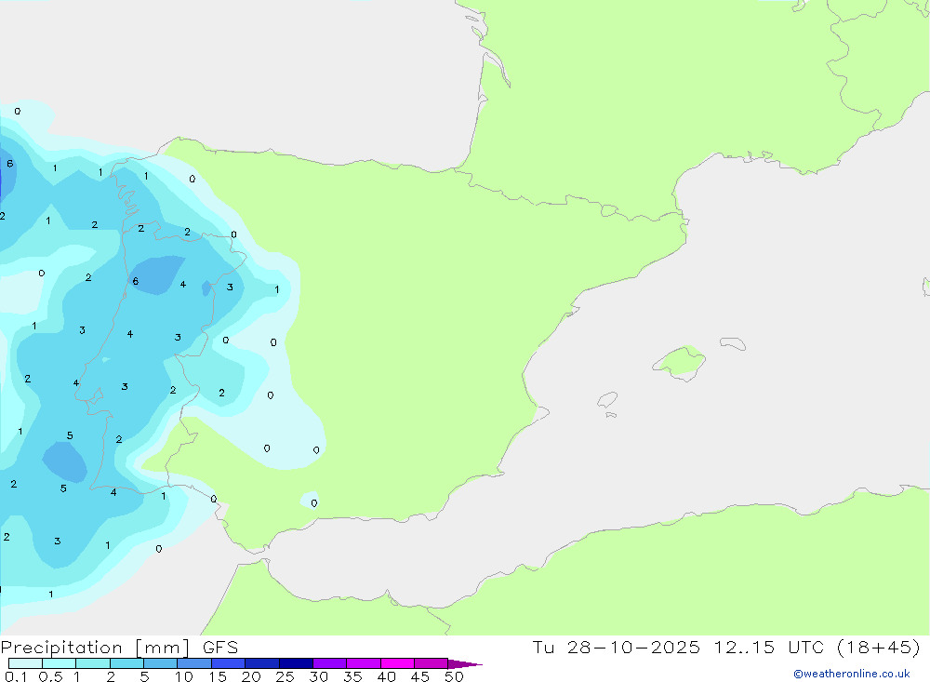The height and width of the screenshot is (682, 930).
Task: Click the legend scale label '0.1'
Action: coord(16,676)
